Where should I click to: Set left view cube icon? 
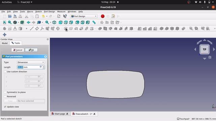click(88, 23)
